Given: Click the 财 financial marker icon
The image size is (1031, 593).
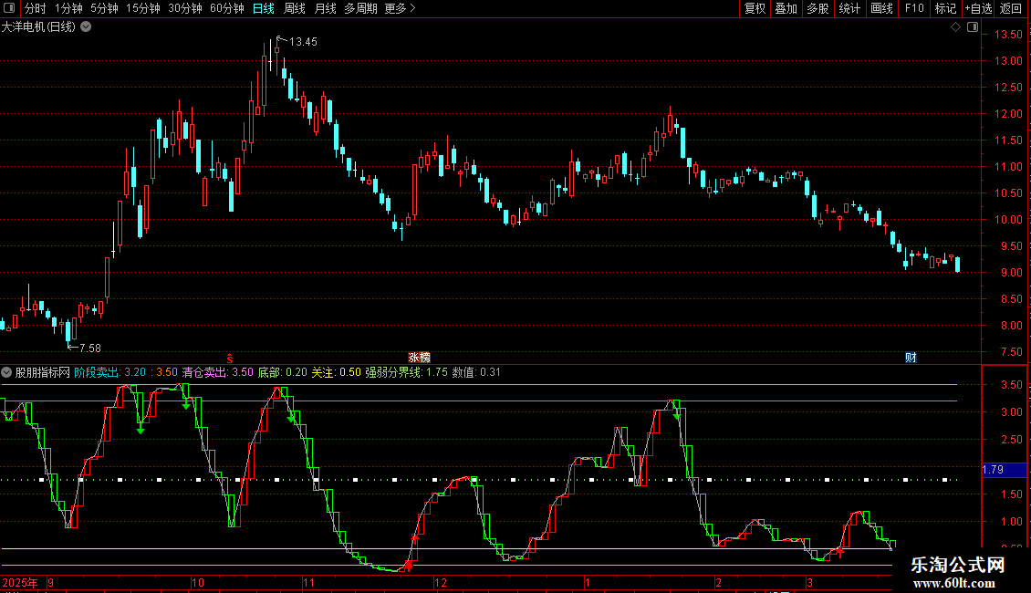Looking at the screenshot, I should pos(911,357).
